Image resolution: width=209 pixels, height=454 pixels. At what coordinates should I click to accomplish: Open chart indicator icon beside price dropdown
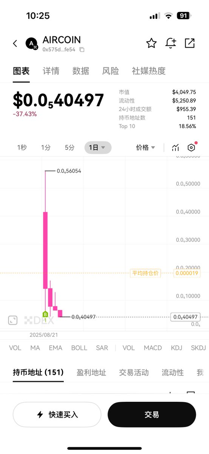point(175,148)
